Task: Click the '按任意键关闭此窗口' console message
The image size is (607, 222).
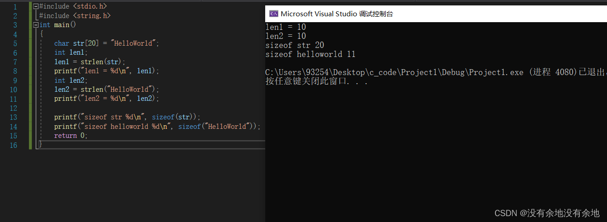Action: [x=316, y=82]
